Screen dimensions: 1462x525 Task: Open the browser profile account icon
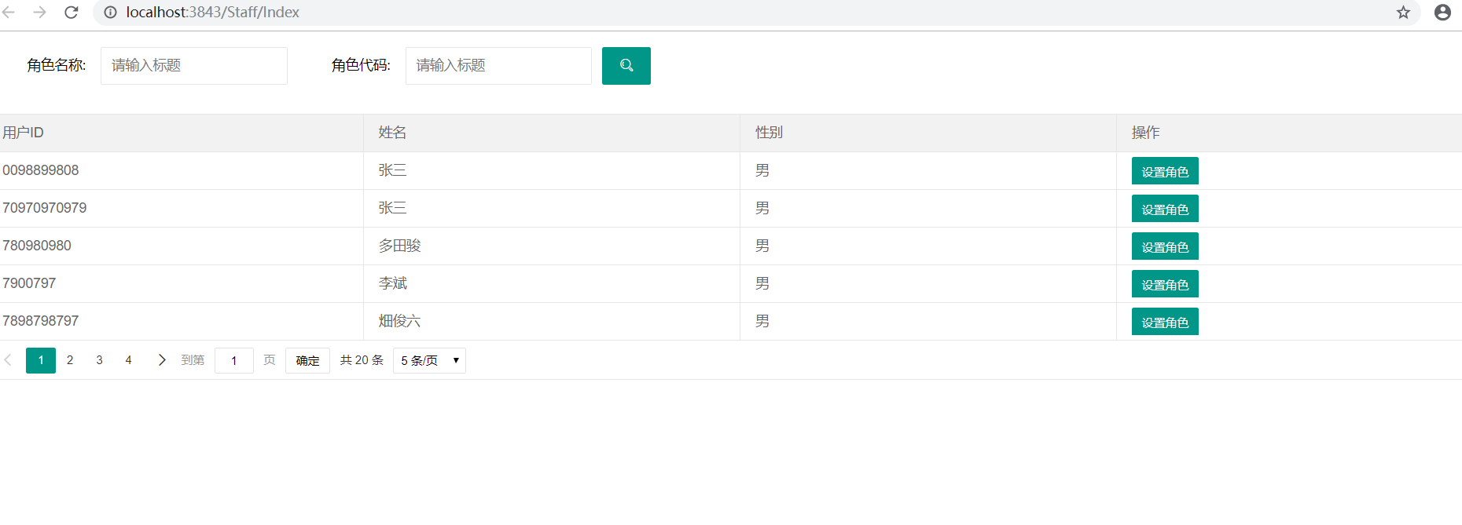(x=1442, y=13)
